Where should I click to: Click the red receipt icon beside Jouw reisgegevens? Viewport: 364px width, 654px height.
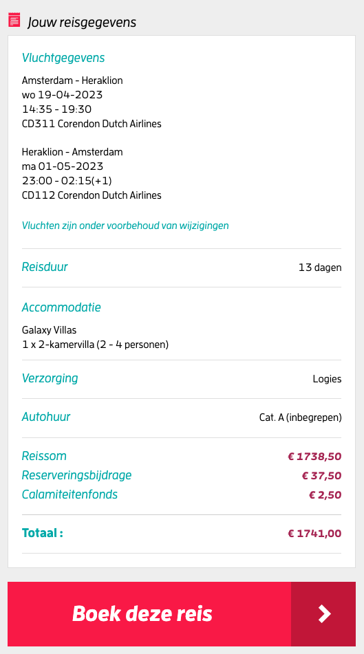[x=14, y=20]
